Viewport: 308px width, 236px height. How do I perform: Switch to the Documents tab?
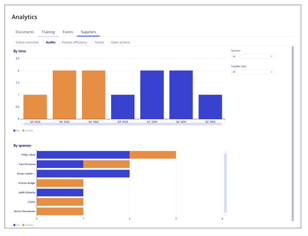[25, 32]
